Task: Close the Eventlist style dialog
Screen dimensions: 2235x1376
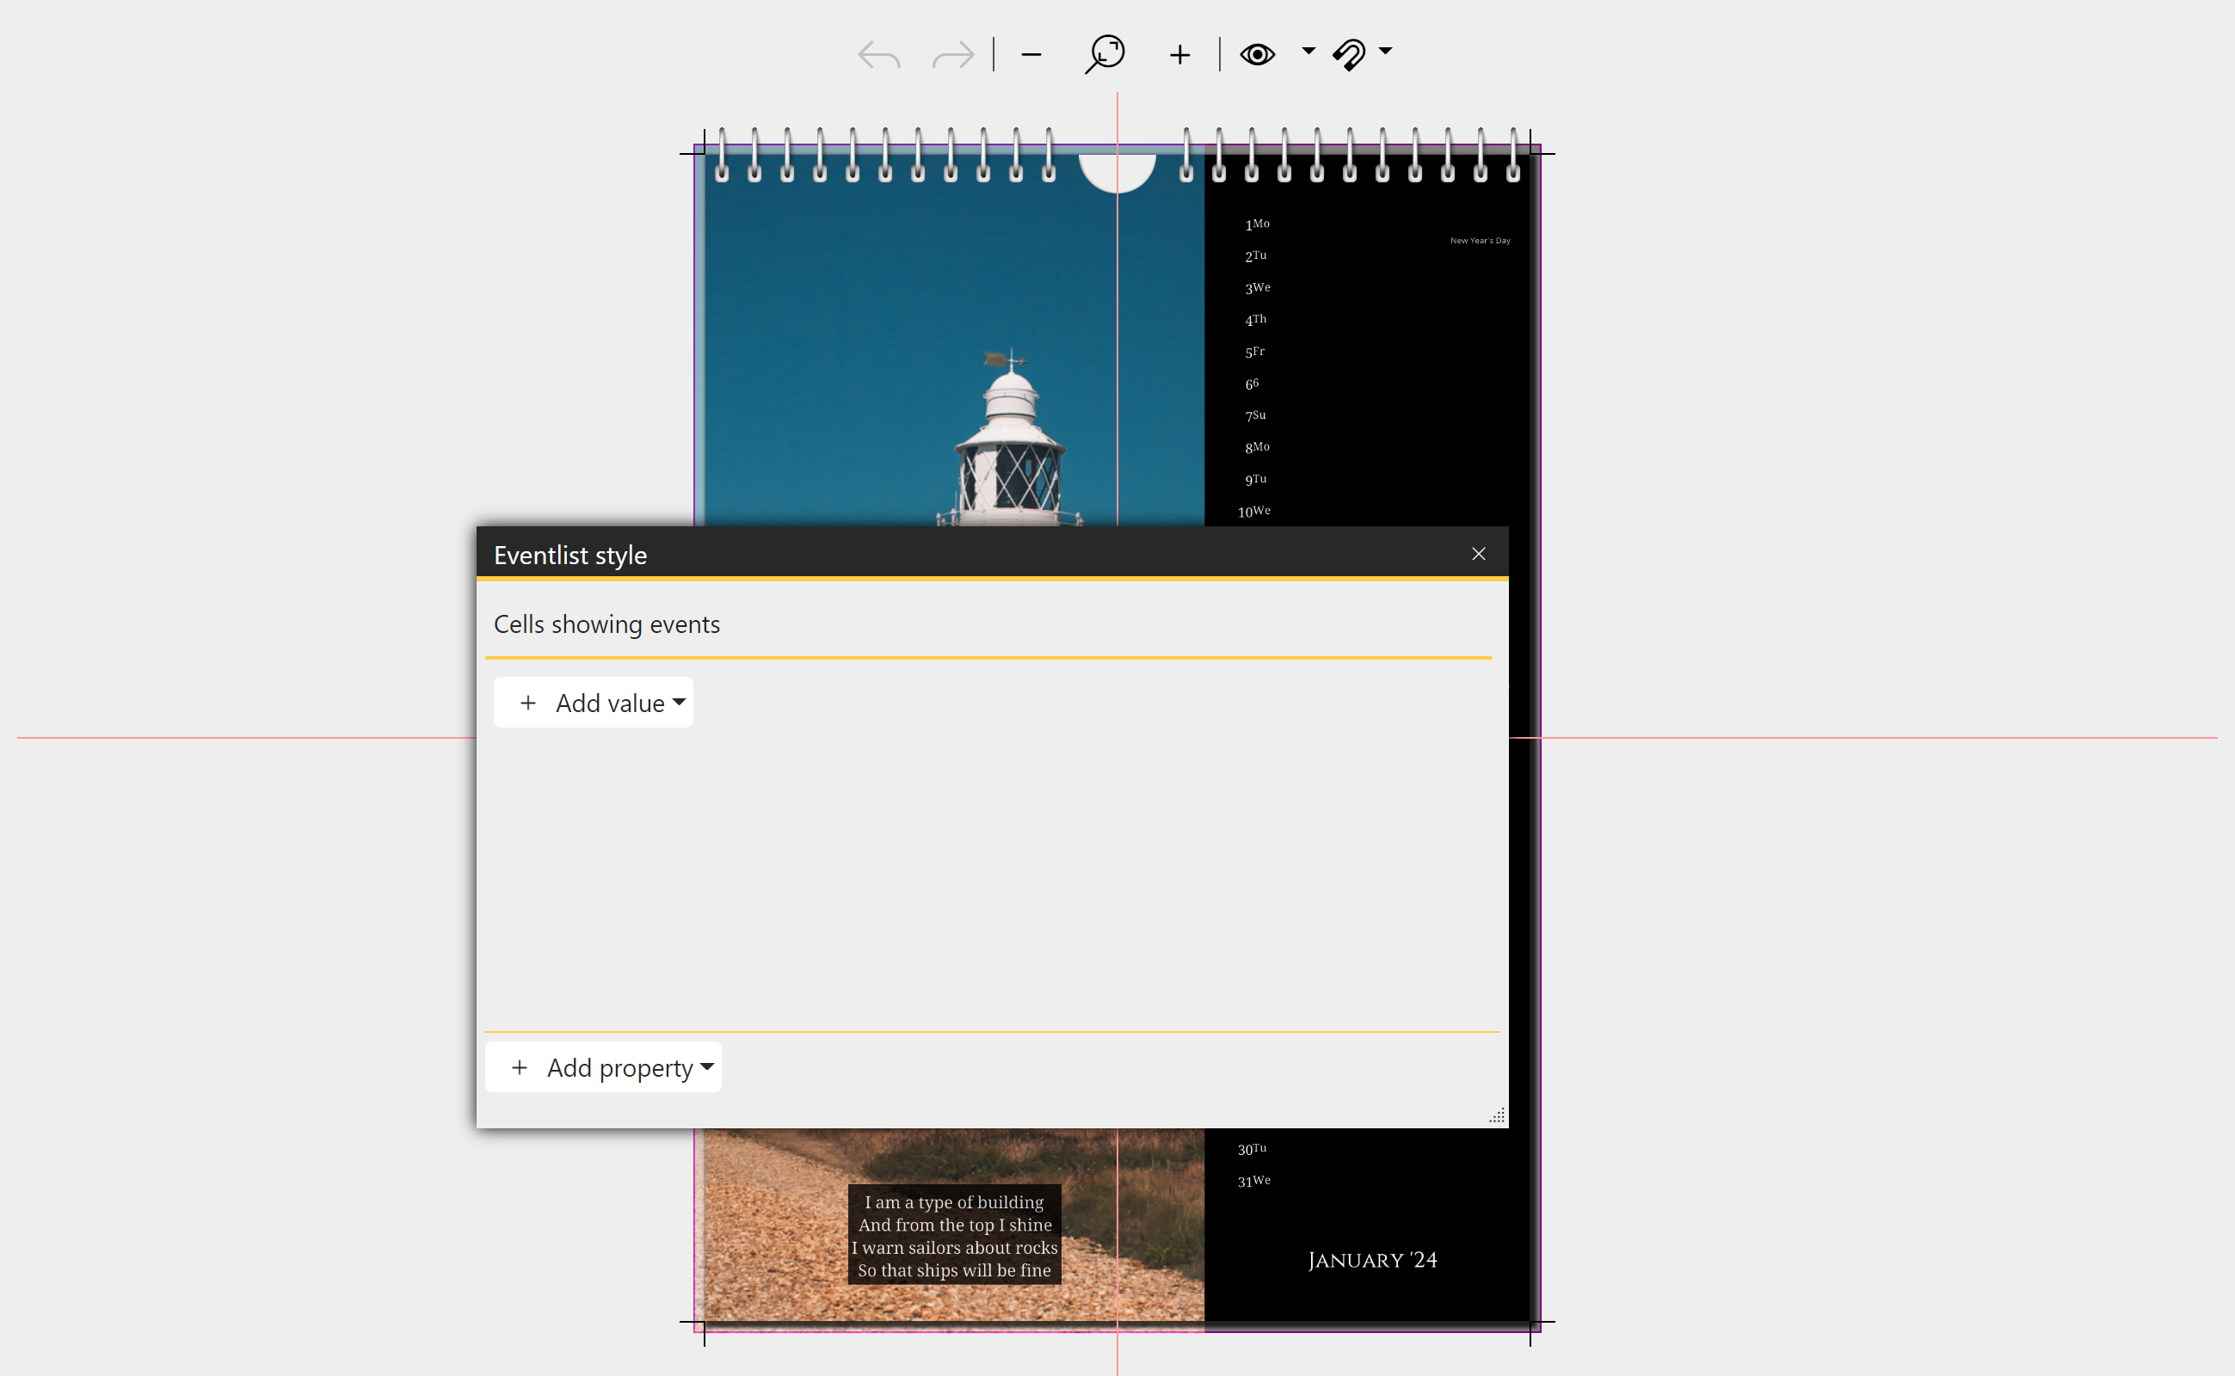Action: [x=1479, y=553]
